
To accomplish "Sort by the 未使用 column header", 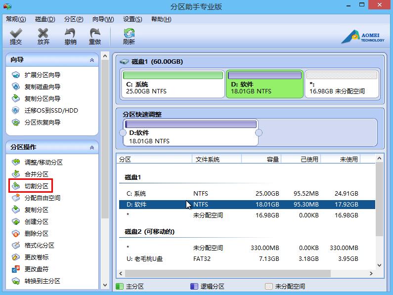I will (x=341, y=160).
